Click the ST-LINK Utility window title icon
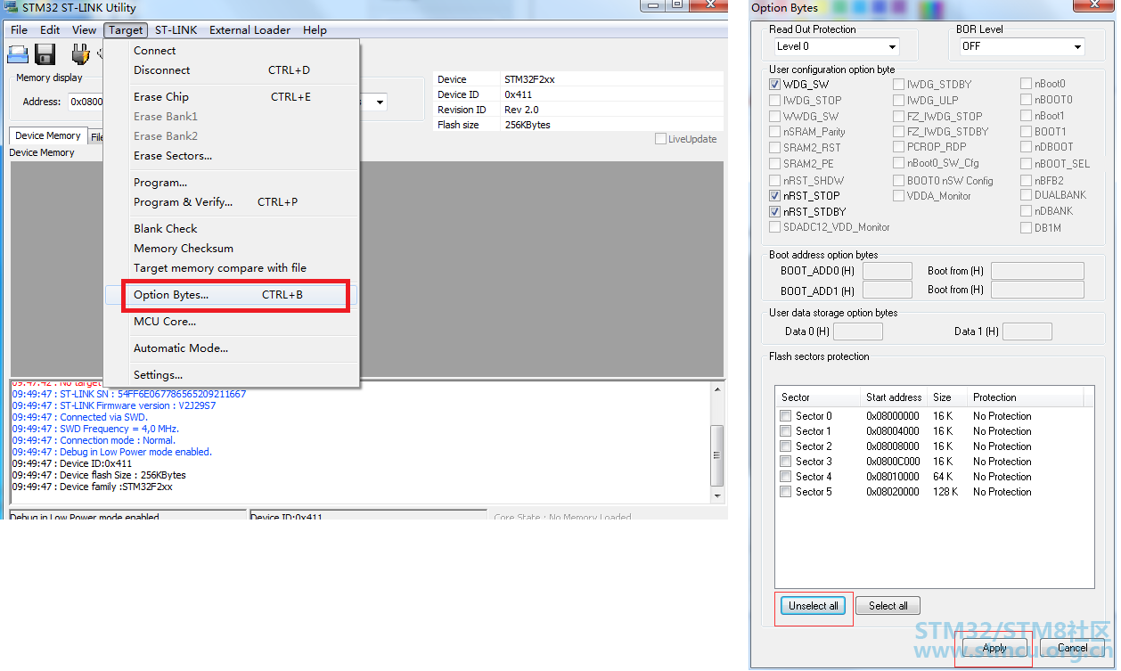The image size is (1121, 671). click(x=10, y=7)
